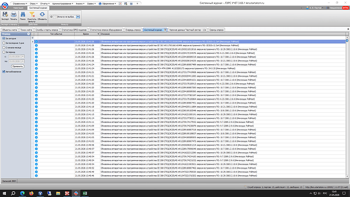The image size is (350, 197).
Task: Open Yandex browser from the taskbar
Action: [x=40, y=193]
